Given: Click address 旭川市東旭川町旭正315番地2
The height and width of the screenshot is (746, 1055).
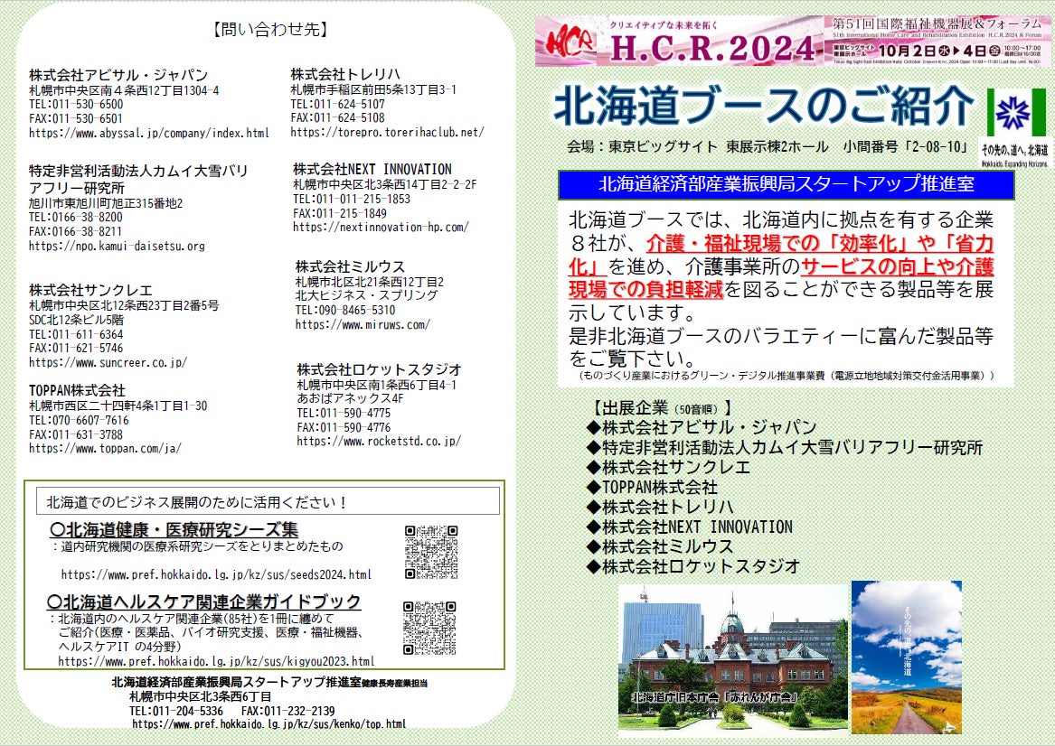Looking at the screenshot, I should [x=106, y=203].
